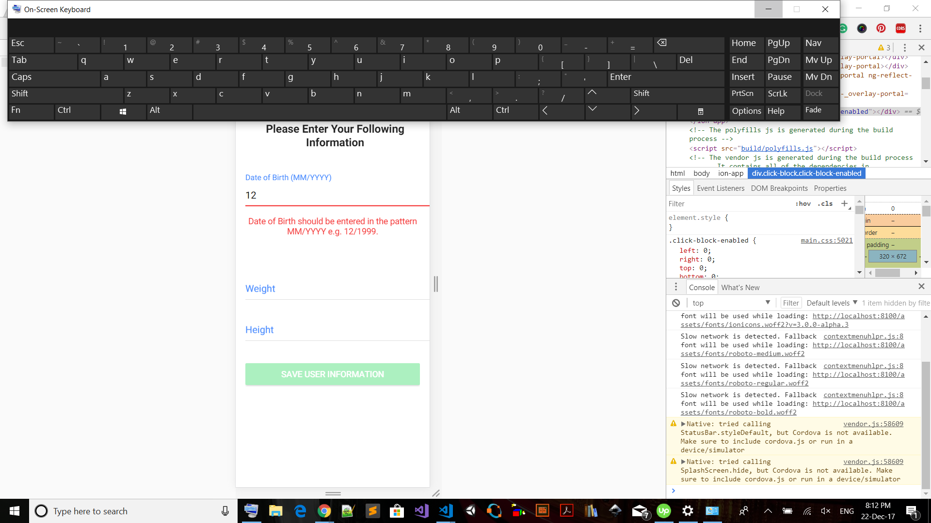Screen dimensions: 931x523
Task: Open Microsoft Store from the taskbar
Action: 397,511
